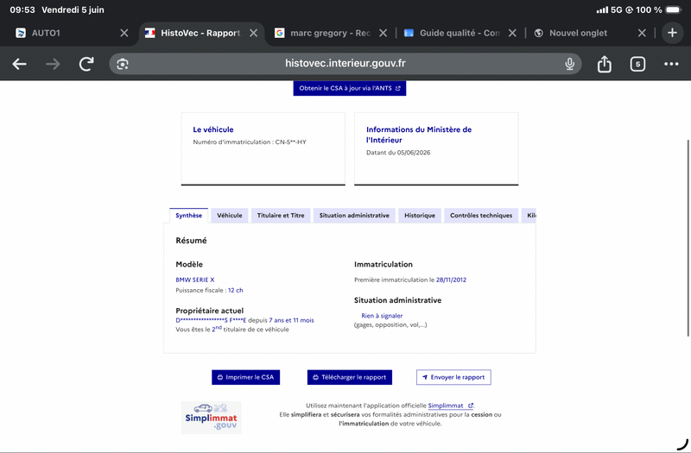Image resolution: width=691 pixels, height=453 pixels.
Task: Add a new tab with plus button
Action: coord(672,33)
